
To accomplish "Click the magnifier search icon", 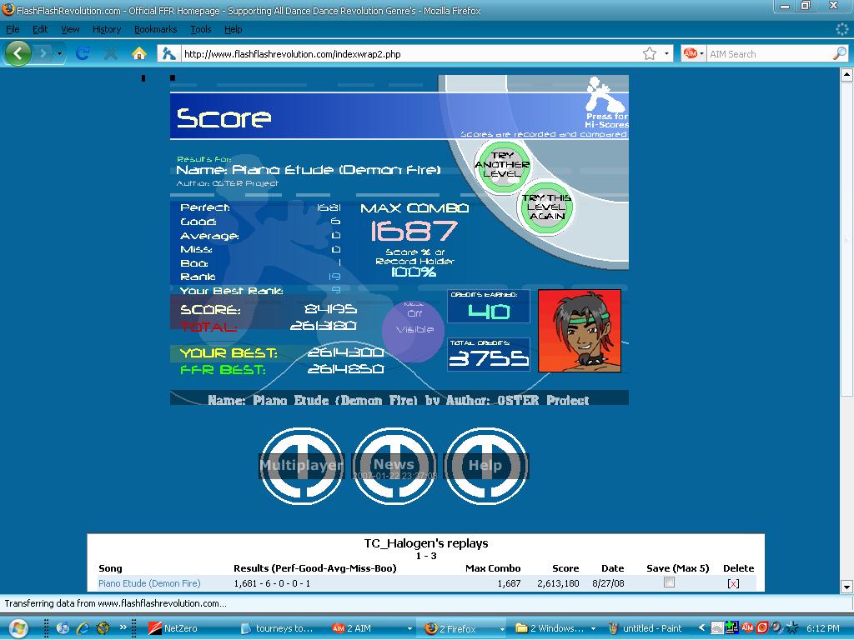I will click(839, 53).
